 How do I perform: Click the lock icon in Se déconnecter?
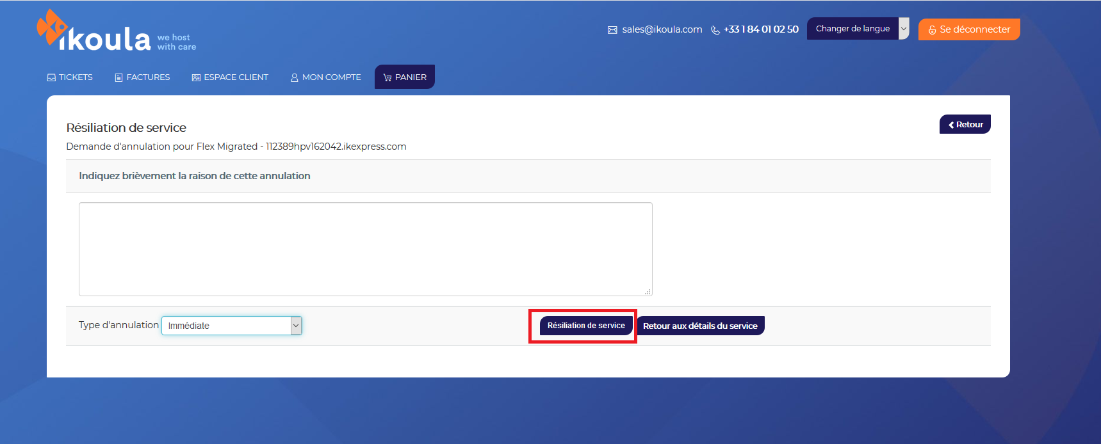(x=932, y=30)
